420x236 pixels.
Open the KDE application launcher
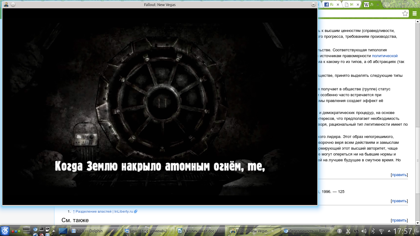[5, 231]
